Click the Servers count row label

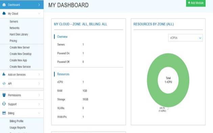61,45
